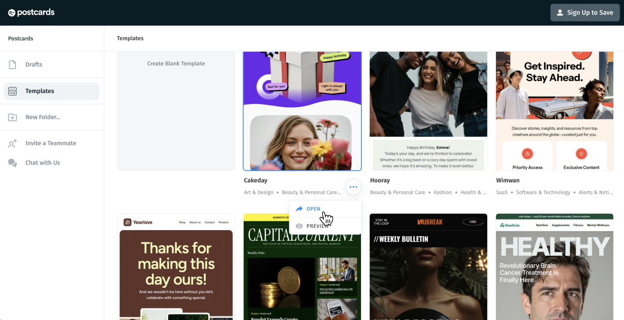Open the Cakeday three-dots options menu
The height and width of the screenshot is (320, 624).
353,187
